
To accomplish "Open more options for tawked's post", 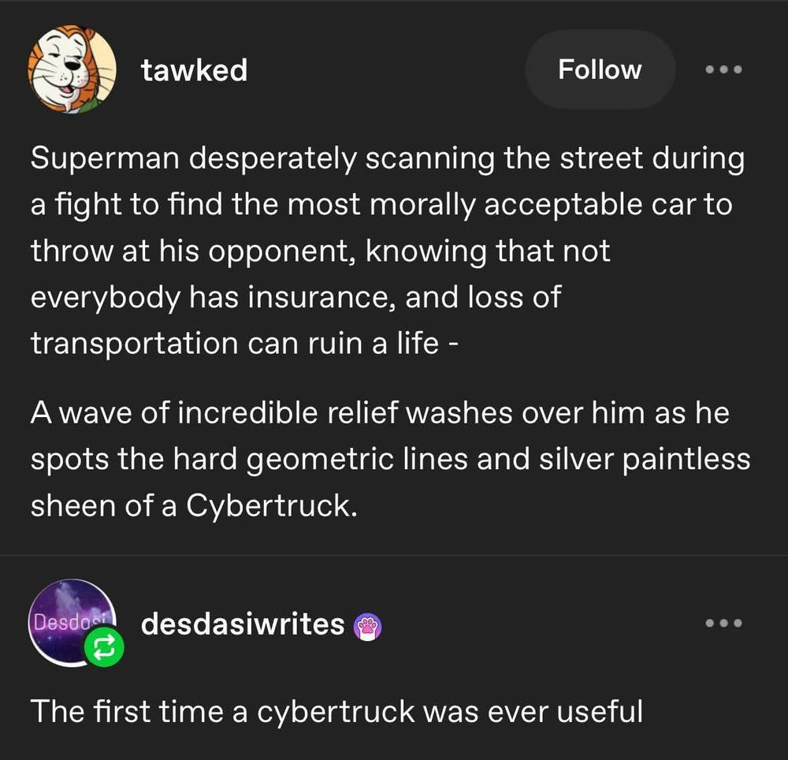I will coord(723,69).
